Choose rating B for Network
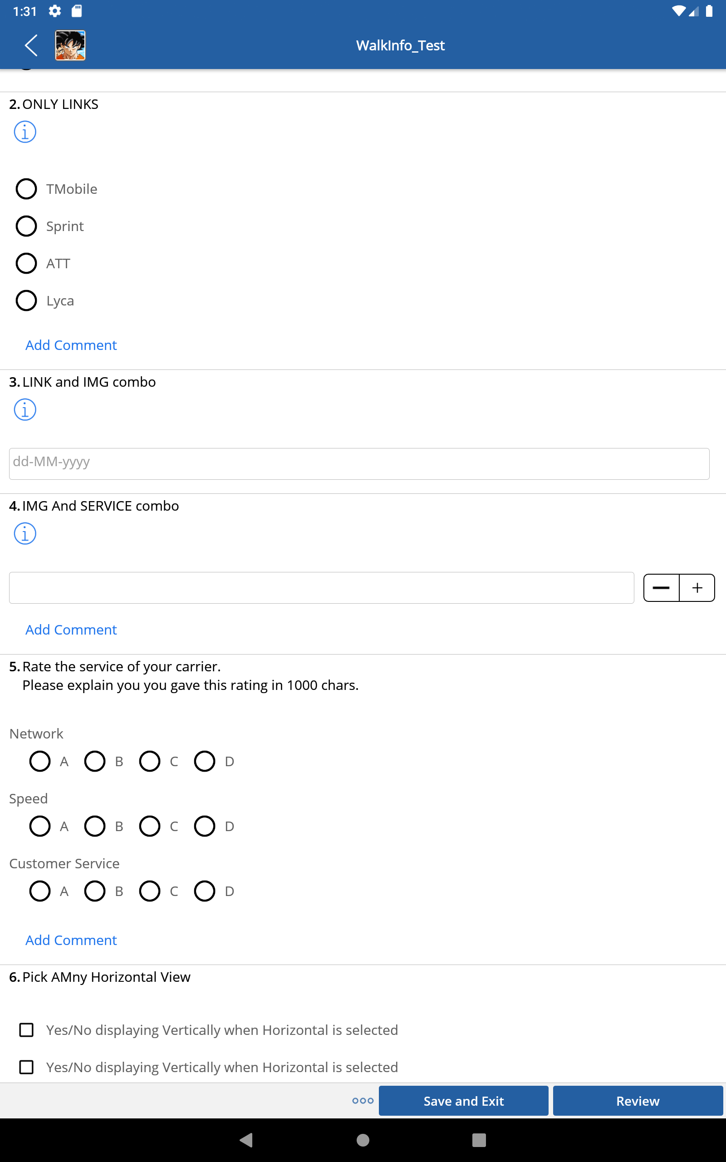The image size is (726, 1162). [x=94, y=761]
